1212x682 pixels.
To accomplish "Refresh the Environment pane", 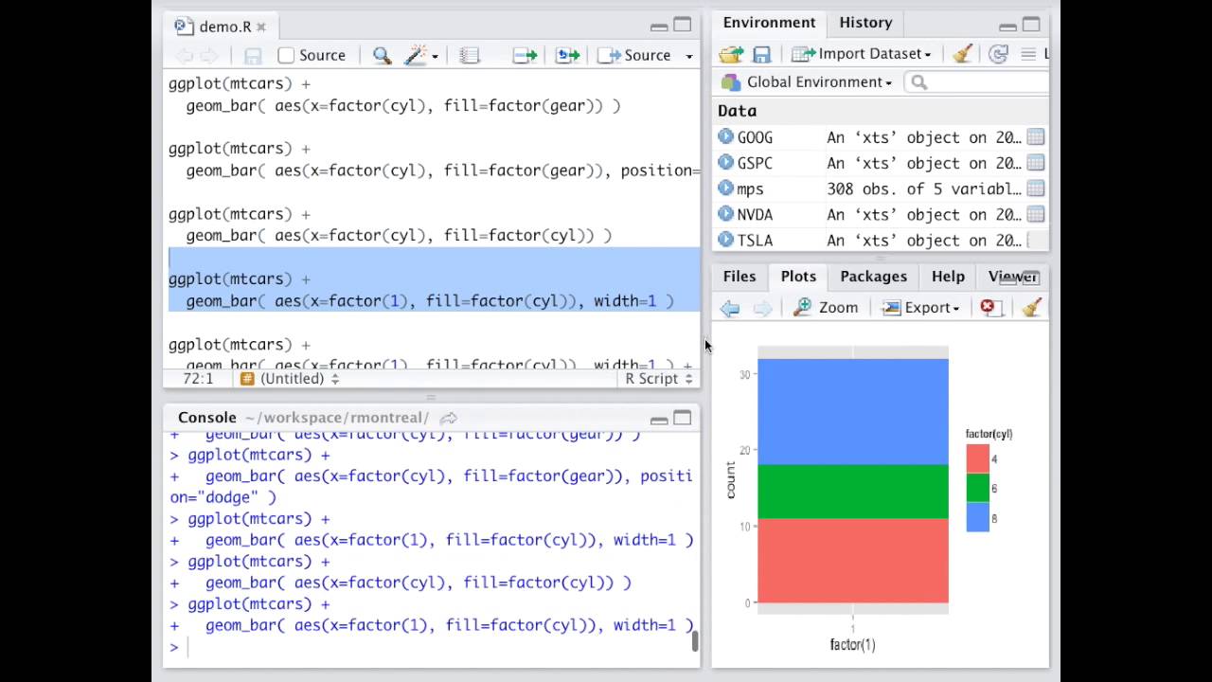I will pyautogui.click(x=998, y=54).
